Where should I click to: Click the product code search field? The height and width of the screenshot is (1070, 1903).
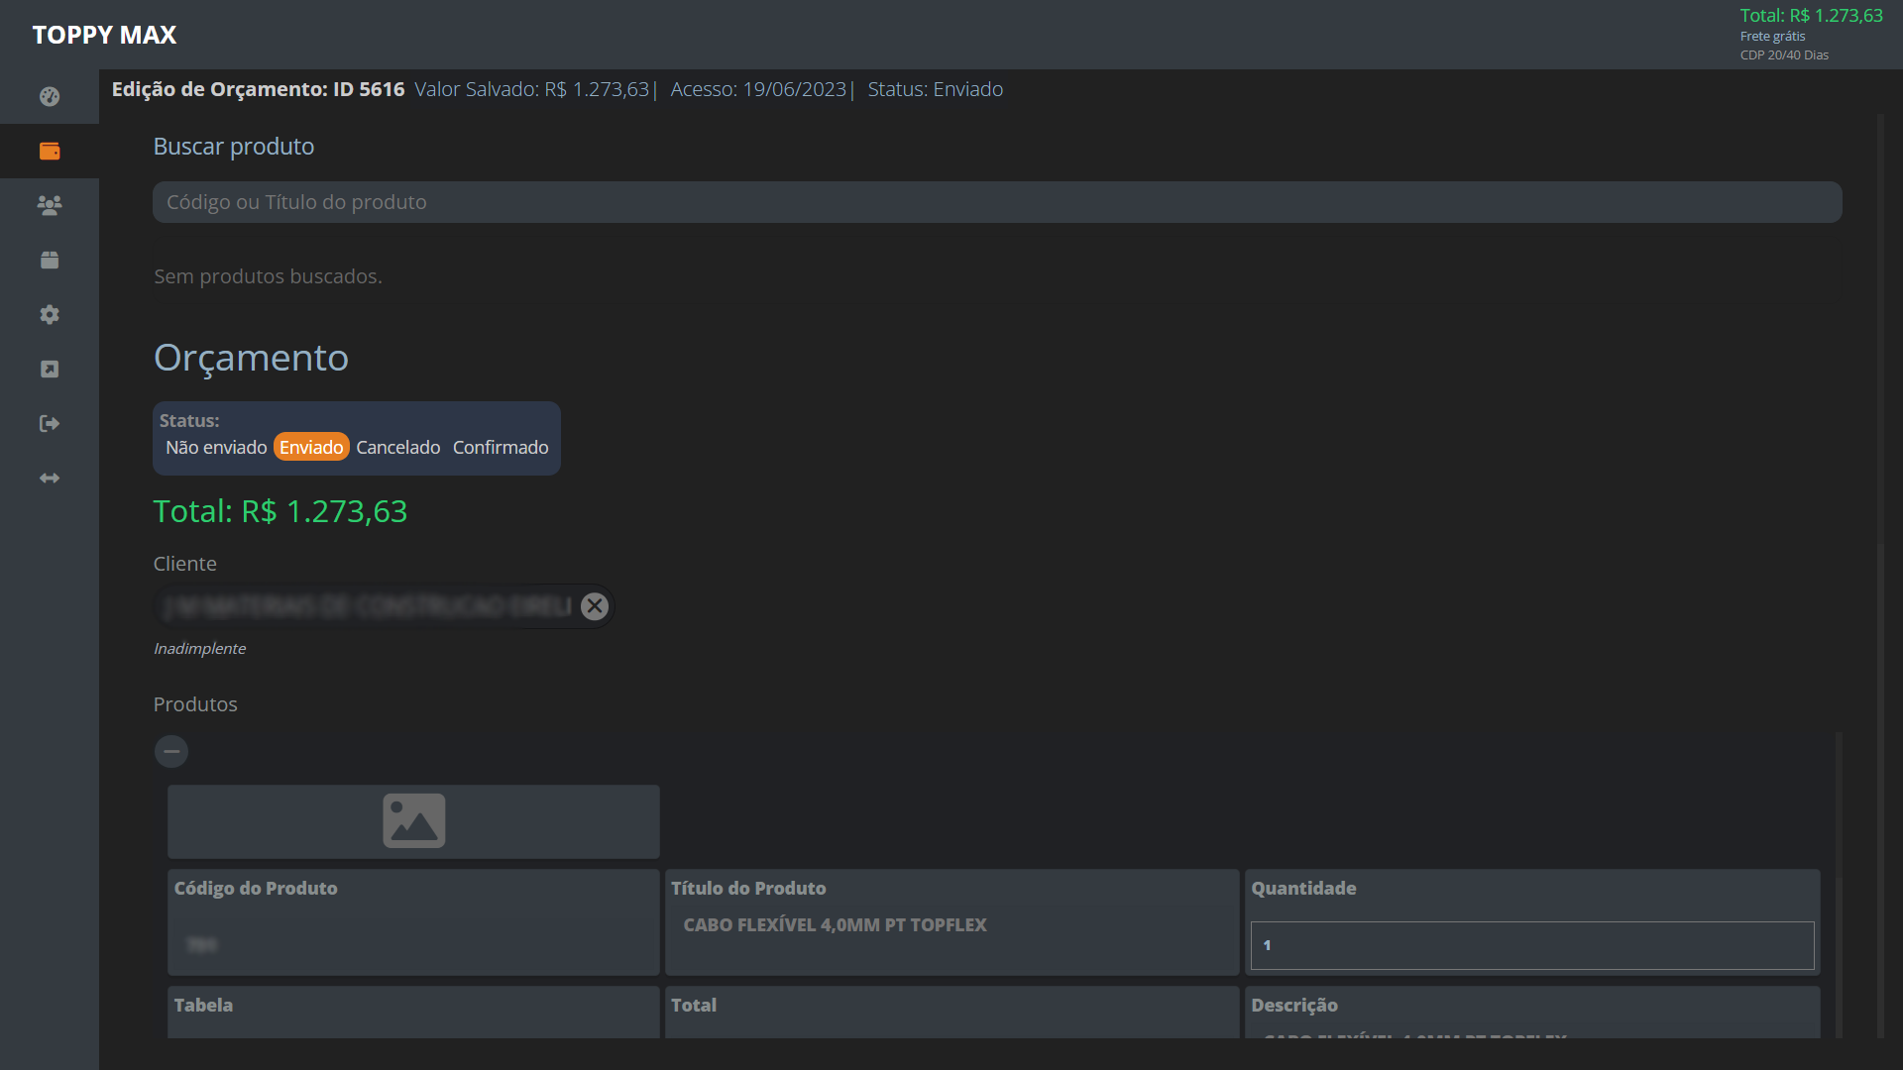[996, 202]
